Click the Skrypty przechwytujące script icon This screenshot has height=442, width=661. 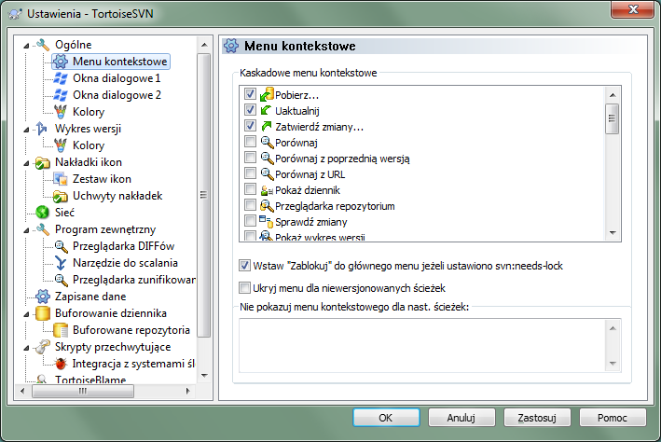point(43,347)
